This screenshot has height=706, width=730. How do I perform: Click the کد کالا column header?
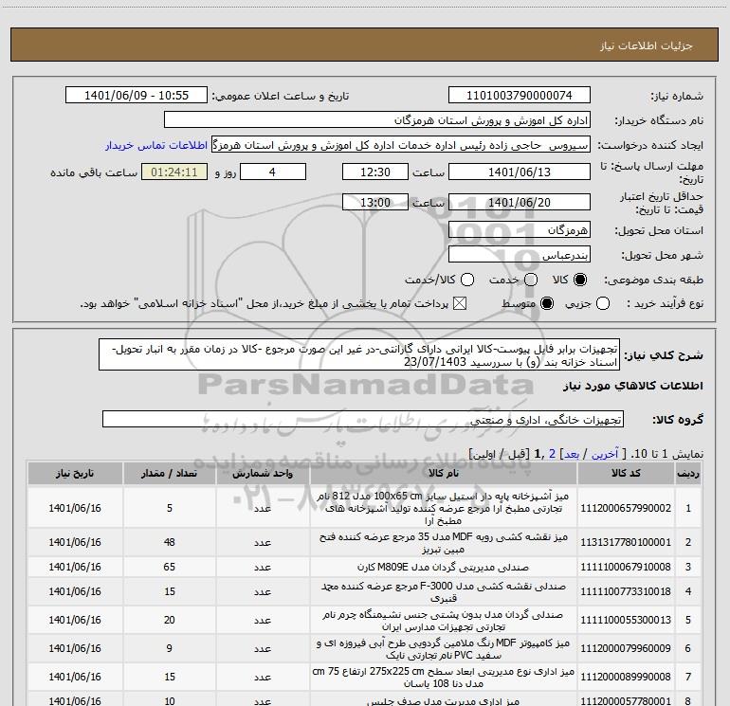pyautogui.click(x=626, y=473)
